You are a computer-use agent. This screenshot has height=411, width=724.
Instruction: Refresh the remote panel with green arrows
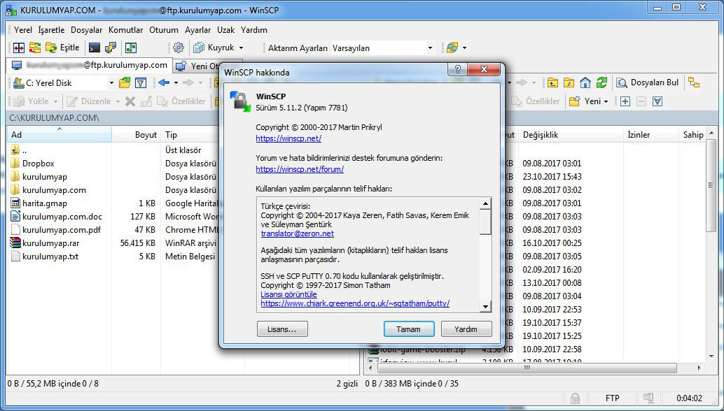(x=601, y=82)
